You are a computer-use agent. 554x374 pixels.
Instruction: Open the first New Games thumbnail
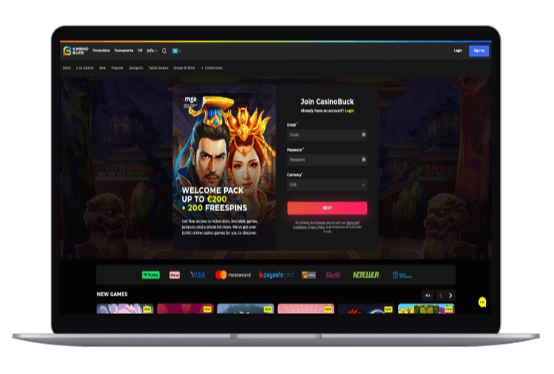click(125, 308)
